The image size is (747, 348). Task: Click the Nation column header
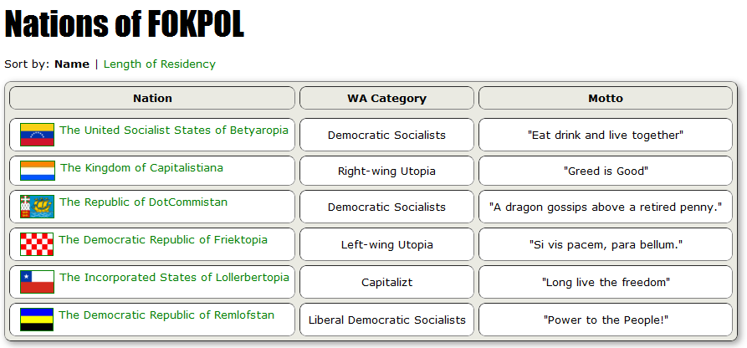tap(152, 98)
